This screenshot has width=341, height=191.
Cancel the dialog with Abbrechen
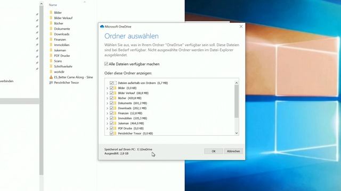coord(233,151)
